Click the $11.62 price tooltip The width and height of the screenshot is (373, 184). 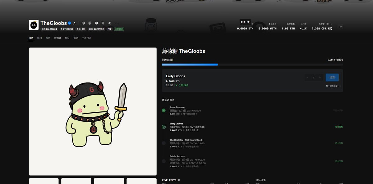(245, 22)
